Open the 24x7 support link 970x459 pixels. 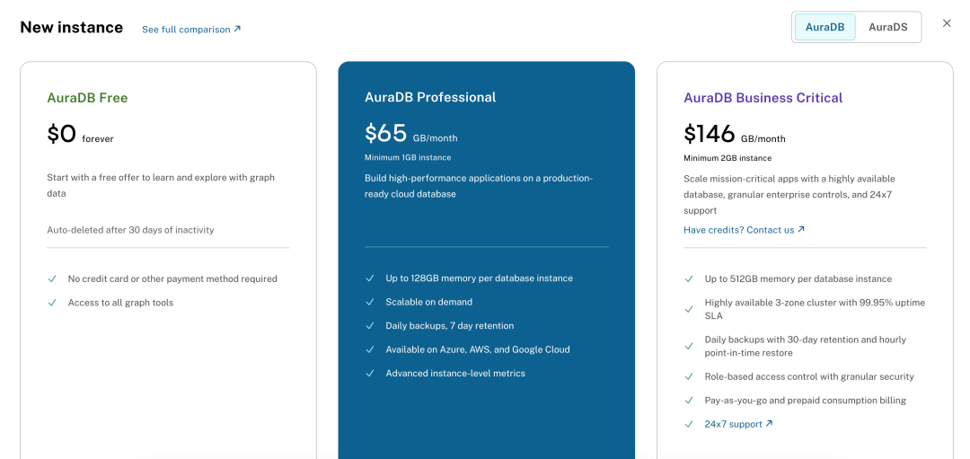(x=733, y=424)
